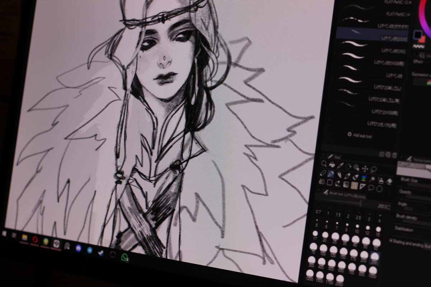The width and height of the screenshot is (431, 287).
Task: Select the Zoom magnifier tool
Action: (x=324, y=164)
